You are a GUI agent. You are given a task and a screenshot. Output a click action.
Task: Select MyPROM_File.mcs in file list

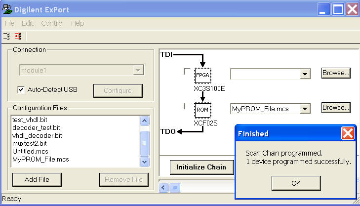click(40, 160)
